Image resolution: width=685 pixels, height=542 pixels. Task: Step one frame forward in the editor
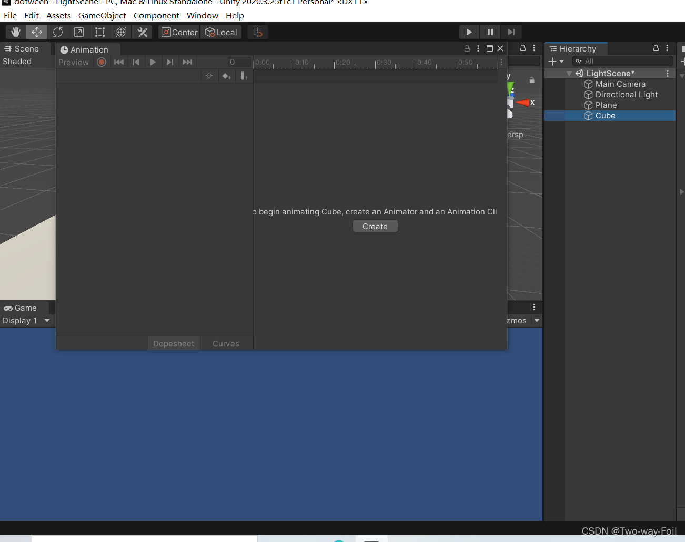click(x=511, y=32)
